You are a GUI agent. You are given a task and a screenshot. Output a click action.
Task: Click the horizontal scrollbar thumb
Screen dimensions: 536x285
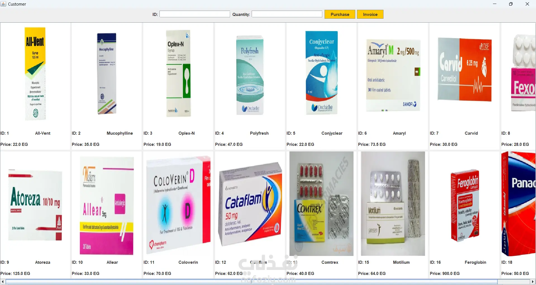click(x=251, y=282)
